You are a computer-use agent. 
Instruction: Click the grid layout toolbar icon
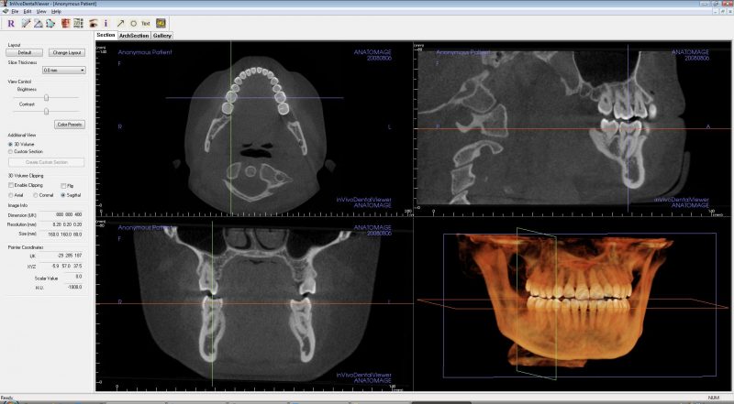pyautogui.click(x=79, y=22)
